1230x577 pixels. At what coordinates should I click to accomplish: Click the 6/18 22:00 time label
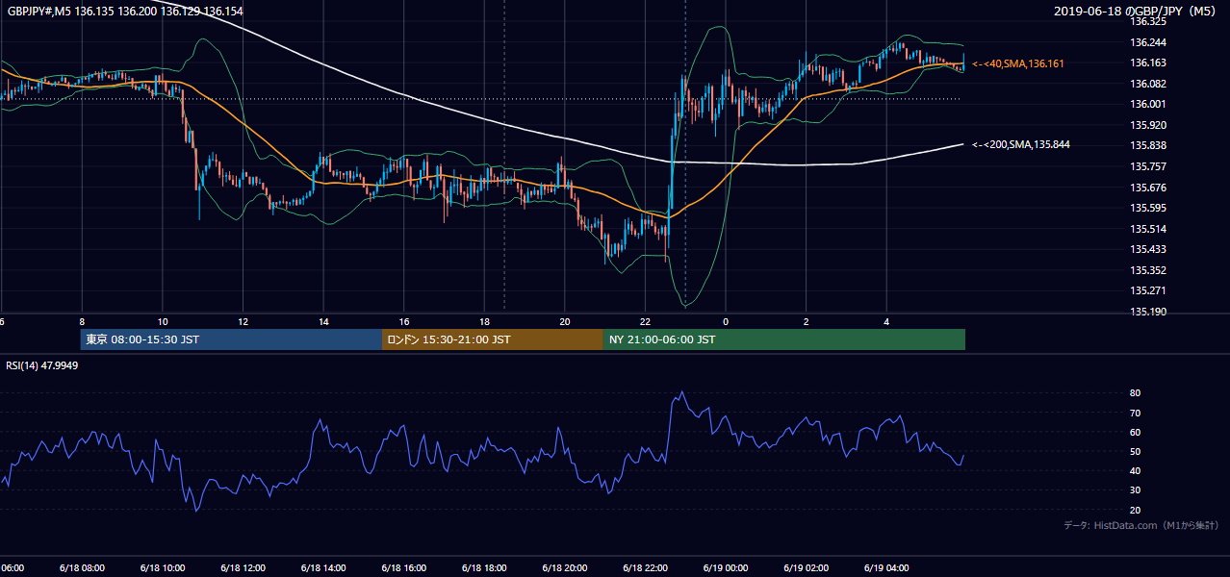pyautogui.click(x=644, y=568)
